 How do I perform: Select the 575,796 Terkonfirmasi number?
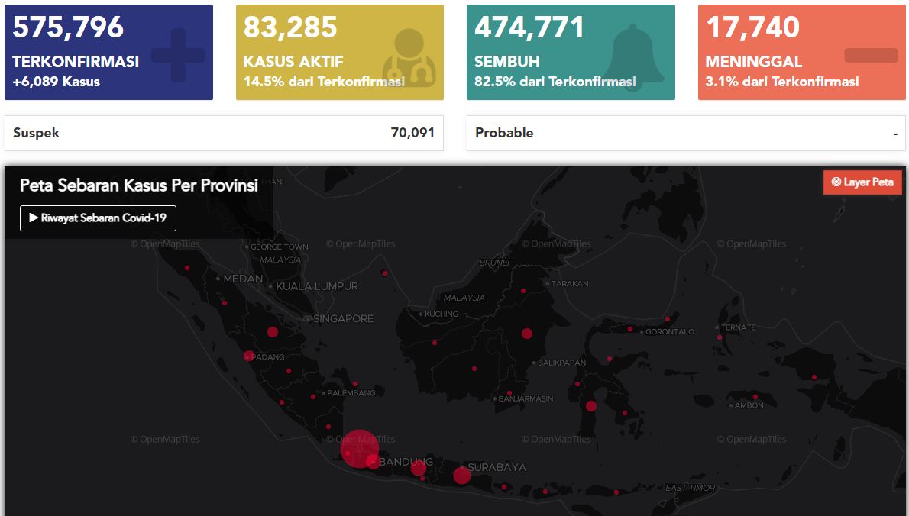[x=68, y=27]
